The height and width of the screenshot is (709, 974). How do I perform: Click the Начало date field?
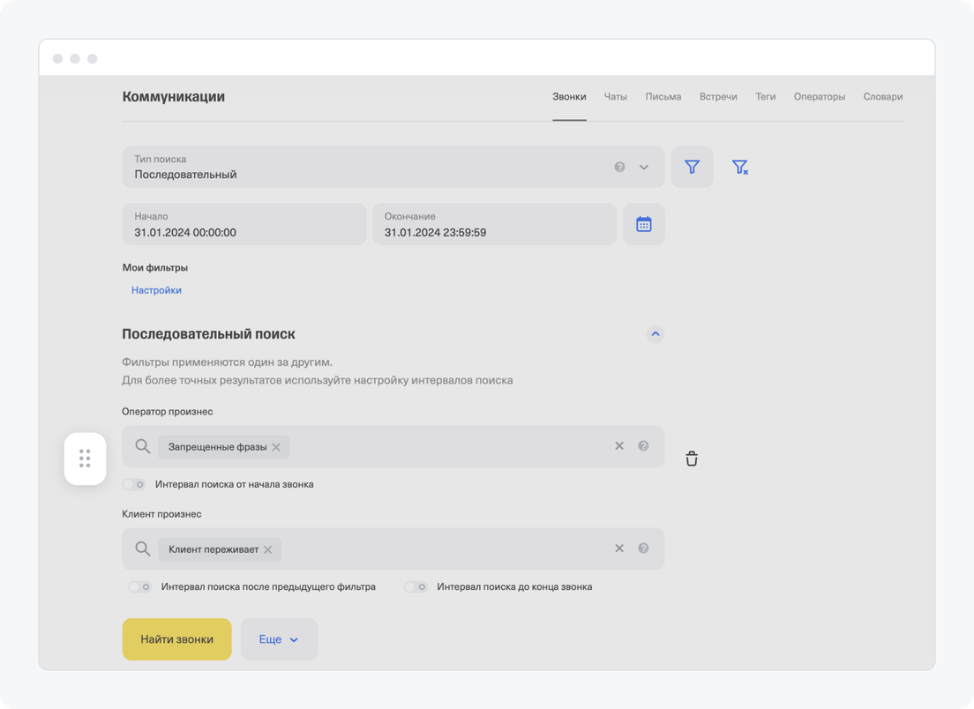click(244, 224)
